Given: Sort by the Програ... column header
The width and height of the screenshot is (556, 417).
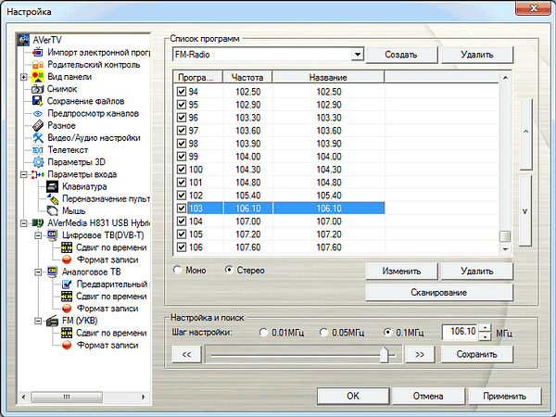Looking at the screenshot, I should (x=198, y=77).
